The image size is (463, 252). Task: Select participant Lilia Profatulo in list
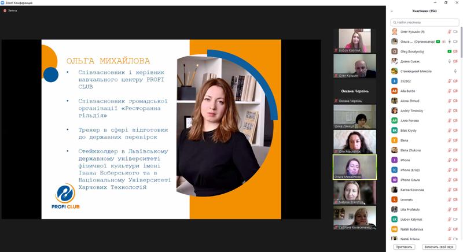point(425,210)
